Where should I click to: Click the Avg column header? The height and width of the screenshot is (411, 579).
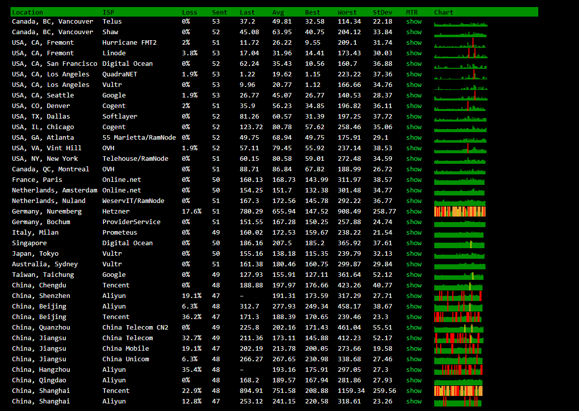278,12
